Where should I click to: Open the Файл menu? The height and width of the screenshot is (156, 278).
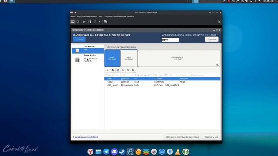click(73, 16)
